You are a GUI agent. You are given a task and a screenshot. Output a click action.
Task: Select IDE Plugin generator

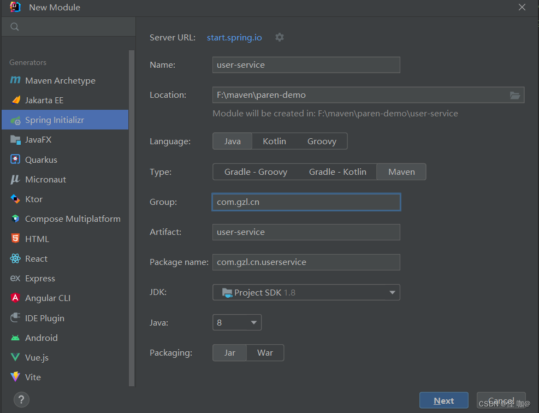pos(65,318)
